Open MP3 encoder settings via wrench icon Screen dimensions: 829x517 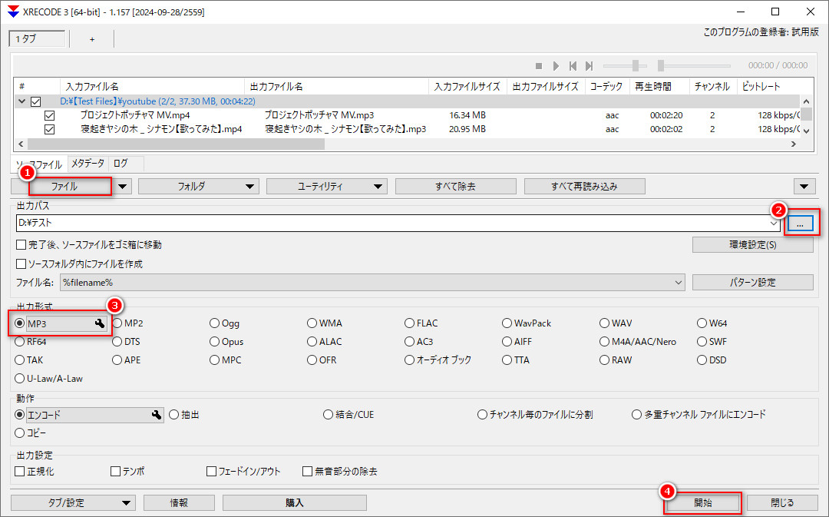(x=100, y=323)
